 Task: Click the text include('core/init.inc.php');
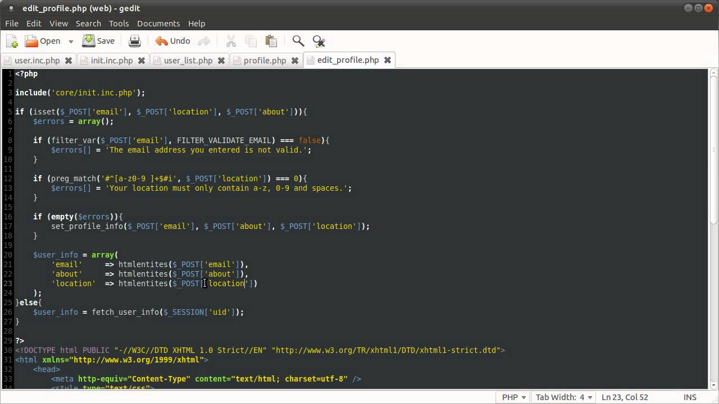[x=80, y=93]
